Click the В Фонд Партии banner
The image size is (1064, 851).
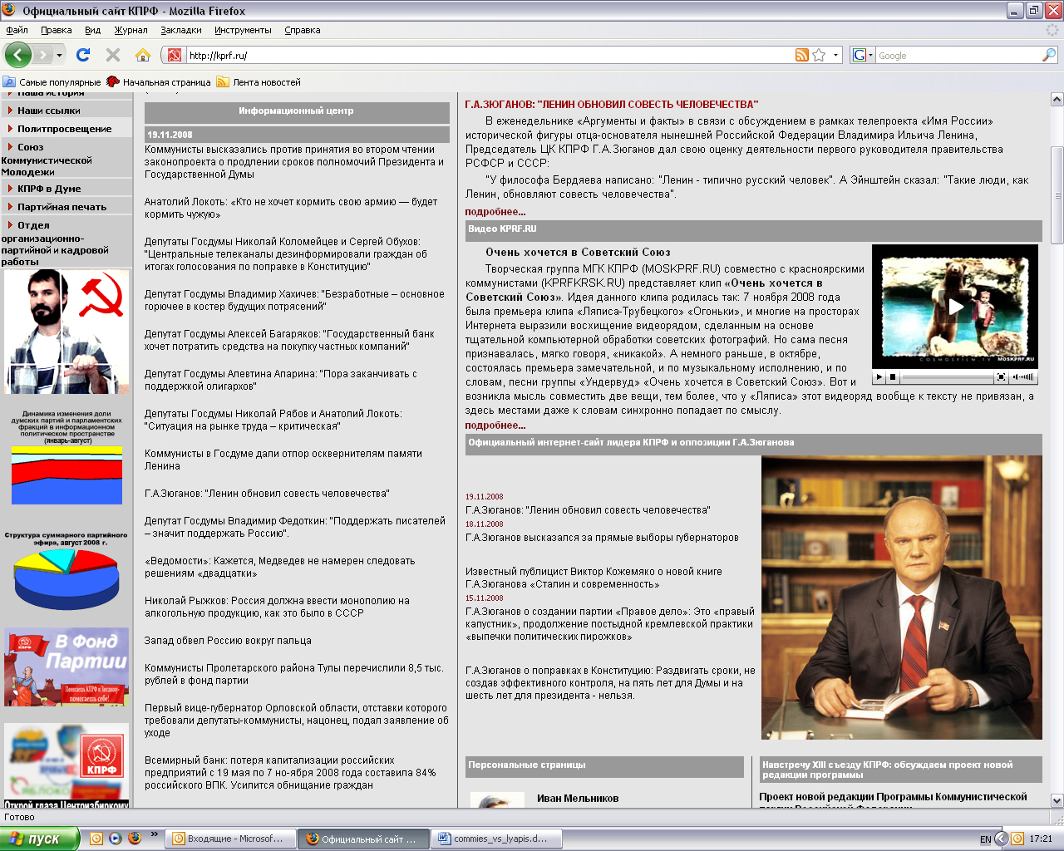(66, 667)
